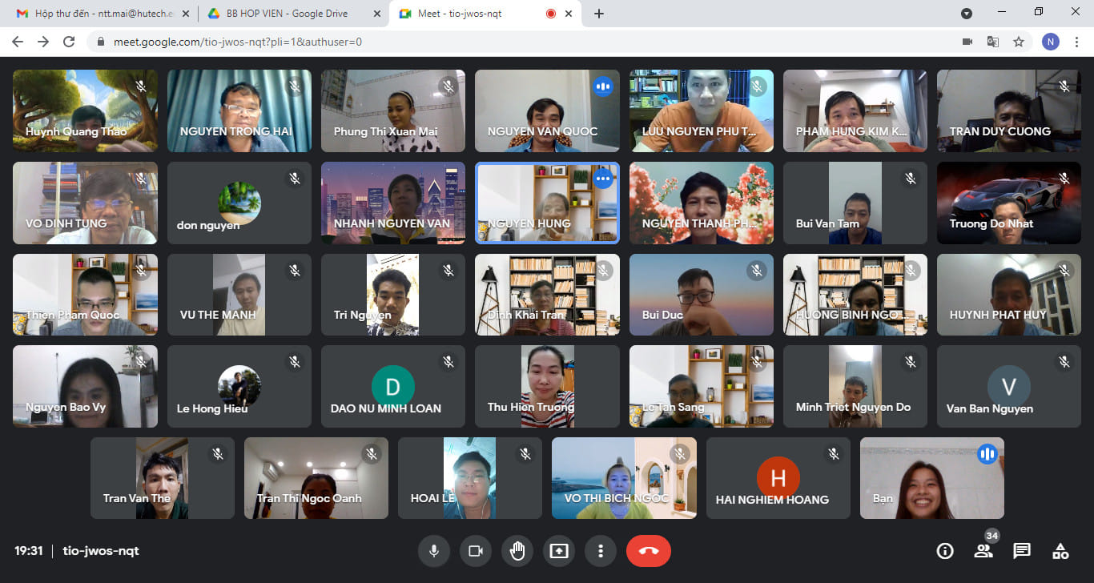Close the Google Drive tab
This screenshot has height=583, width=1094.
click(x=376, y=14)
